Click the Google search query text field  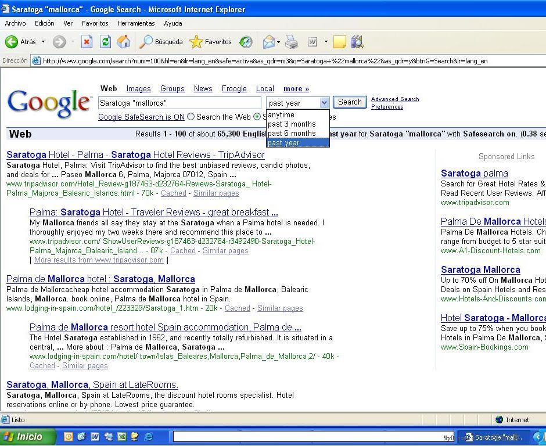click(x=179, y=103)
